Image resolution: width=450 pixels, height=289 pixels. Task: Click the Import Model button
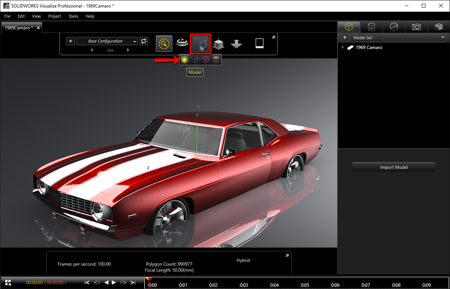pyautogui.click(x=394, y=167)
